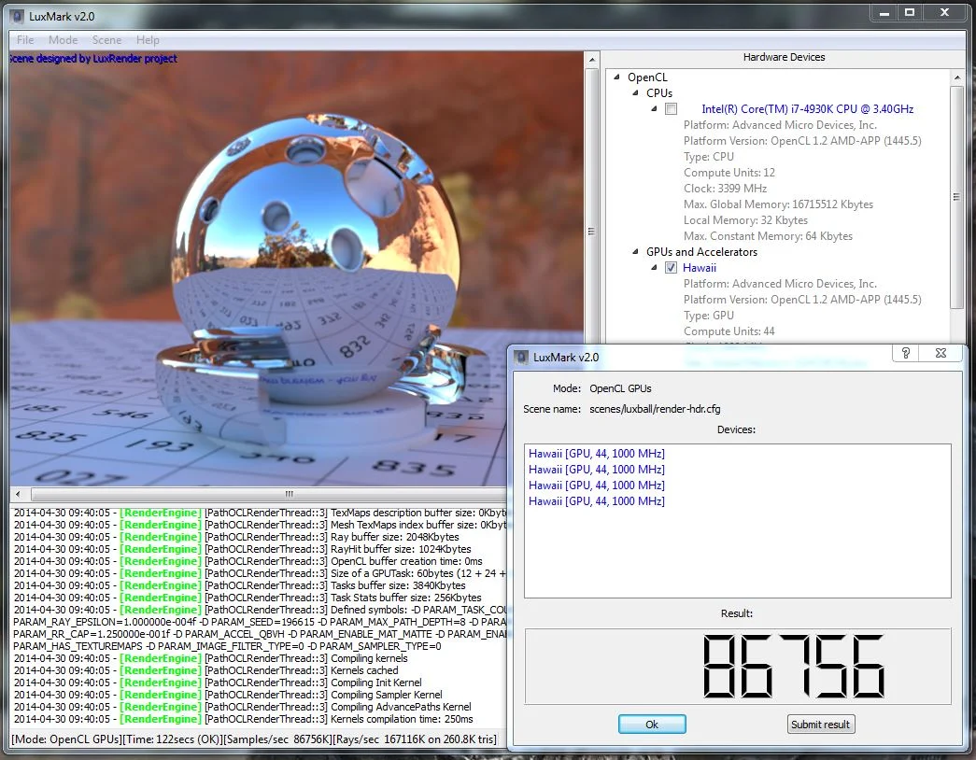Viewport: 976px width, 760px height.
Task: Click vertical scrollbar thumb of render view
Action: (x=592, y=232)
